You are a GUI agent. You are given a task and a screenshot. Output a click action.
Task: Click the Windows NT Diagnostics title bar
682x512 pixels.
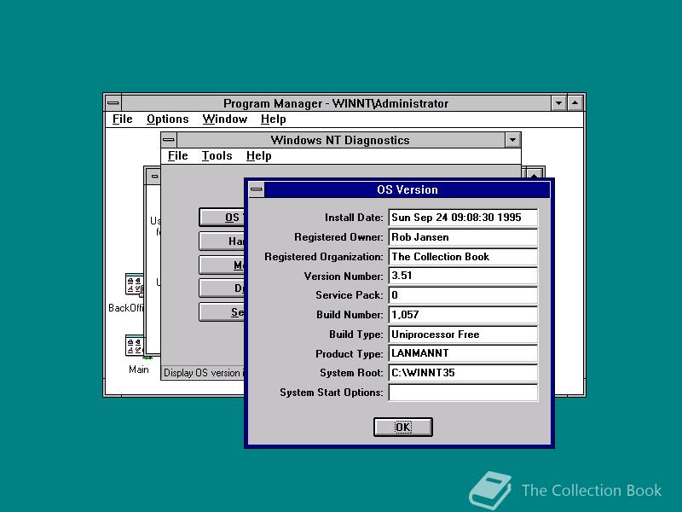click(340, 140)
